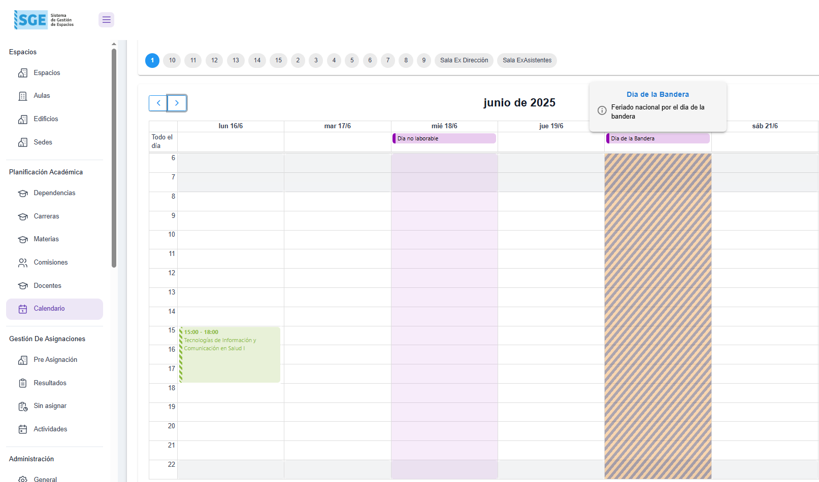Select room chip 14
The image size is (819, 482).
click(257, 60)
